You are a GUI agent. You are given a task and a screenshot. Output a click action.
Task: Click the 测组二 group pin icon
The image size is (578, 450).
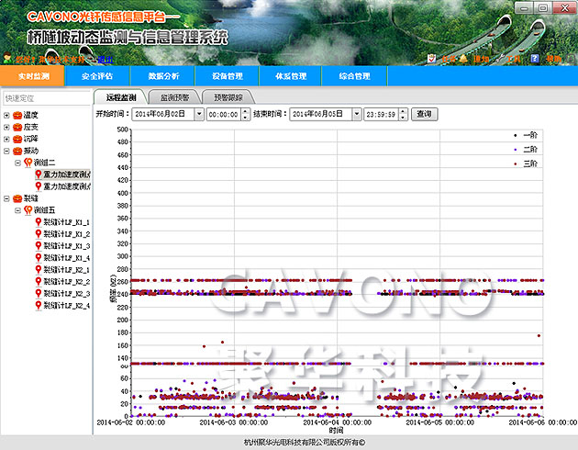click(x=28, y=163)
